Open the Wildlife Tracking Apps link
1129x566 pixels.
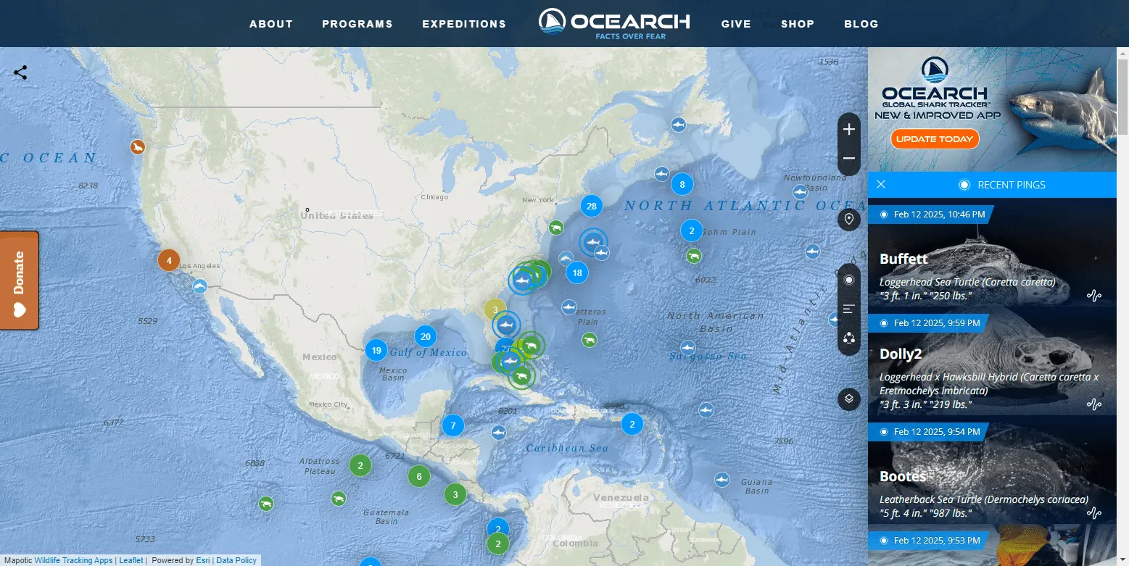(73, 560)
